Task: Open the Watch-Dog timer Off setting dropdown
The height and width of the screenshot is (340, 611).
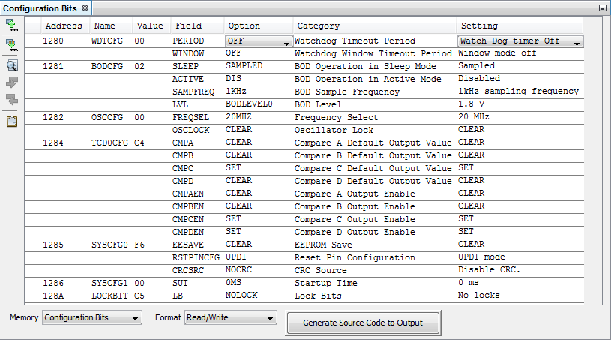Action: (x=520, y=41)
